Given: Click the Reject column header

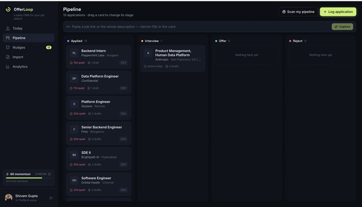Looking at the screenshot, I should click(298, 41).
